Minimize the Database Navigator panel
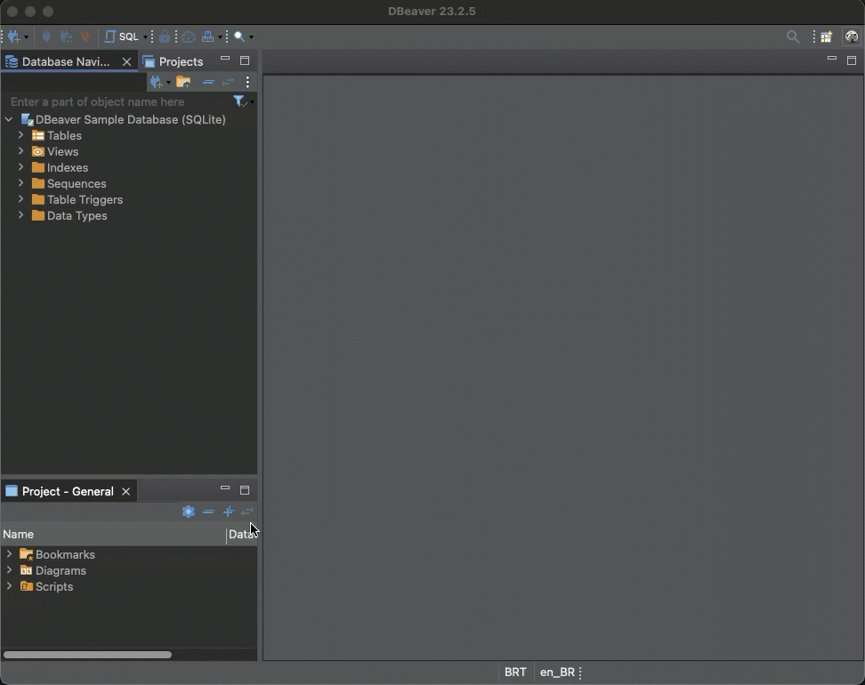Image resolution: width=865 pixels, height=685 pixels. point(225,58)
